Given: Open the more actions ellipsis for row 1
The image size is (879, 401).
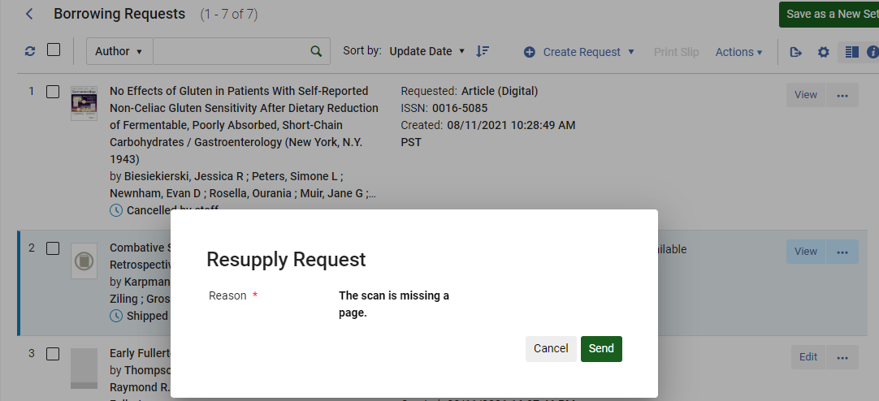Looking at the screenshot, I should [x=842, y=95].
